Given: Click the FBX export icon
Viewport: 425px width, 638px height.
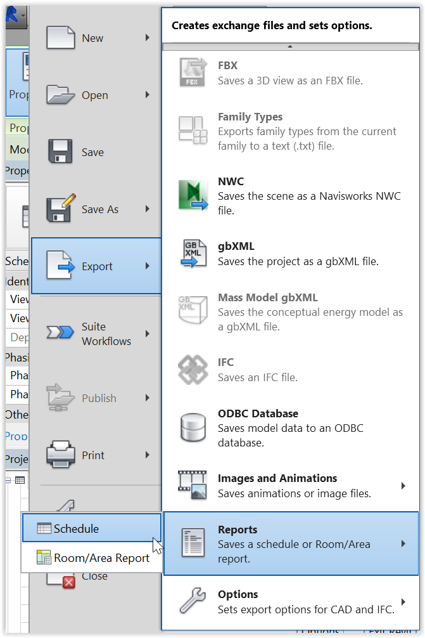Looking at the screenshot, I should [193, 72].
